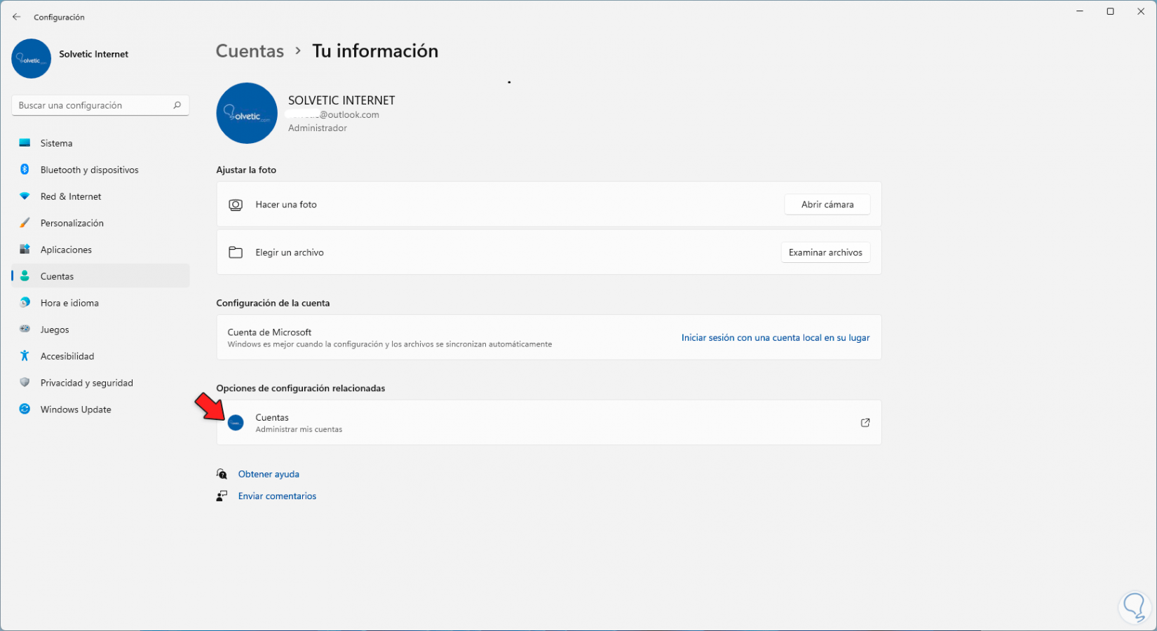1157x631 pixels.
Task: Open Personalización settings
Action: 100,223
